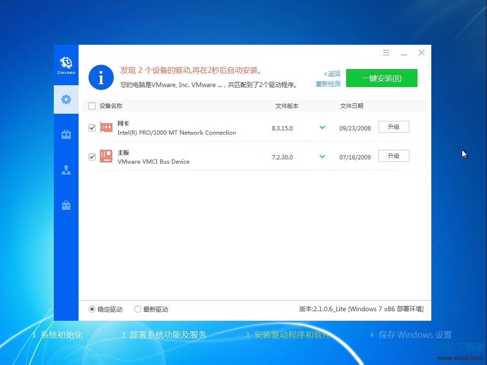Click the Drvceo logo icon
The width and height of the screenshot is (487, 365).
pyautogui.click(x=66, y=65)
